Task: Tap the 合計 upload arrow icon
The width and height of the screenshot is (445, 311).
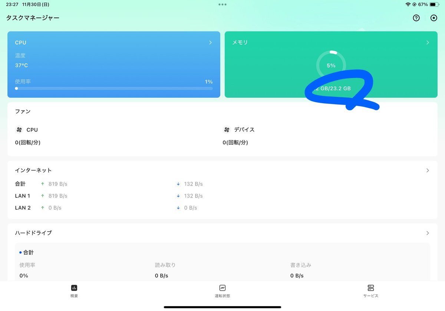Action: click(x=42, y=184)
